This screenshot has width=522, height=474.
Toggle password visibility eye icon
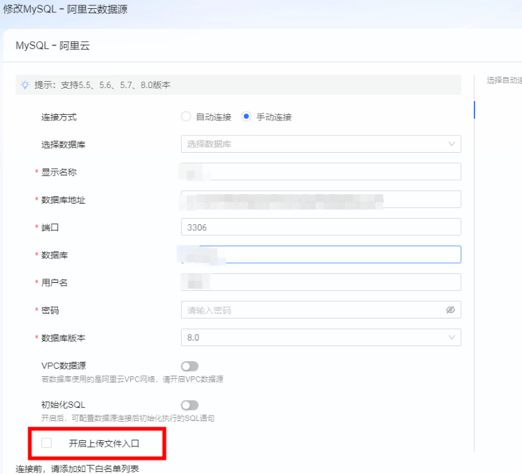click(450, 310)
